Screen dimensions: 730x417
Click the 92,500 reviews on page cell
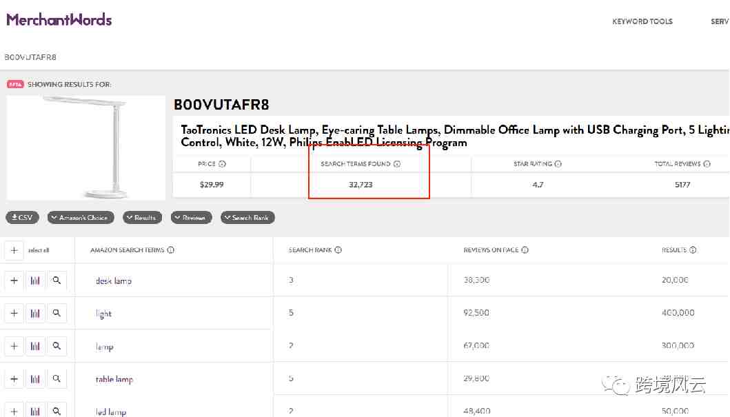(x=476, y=313)
